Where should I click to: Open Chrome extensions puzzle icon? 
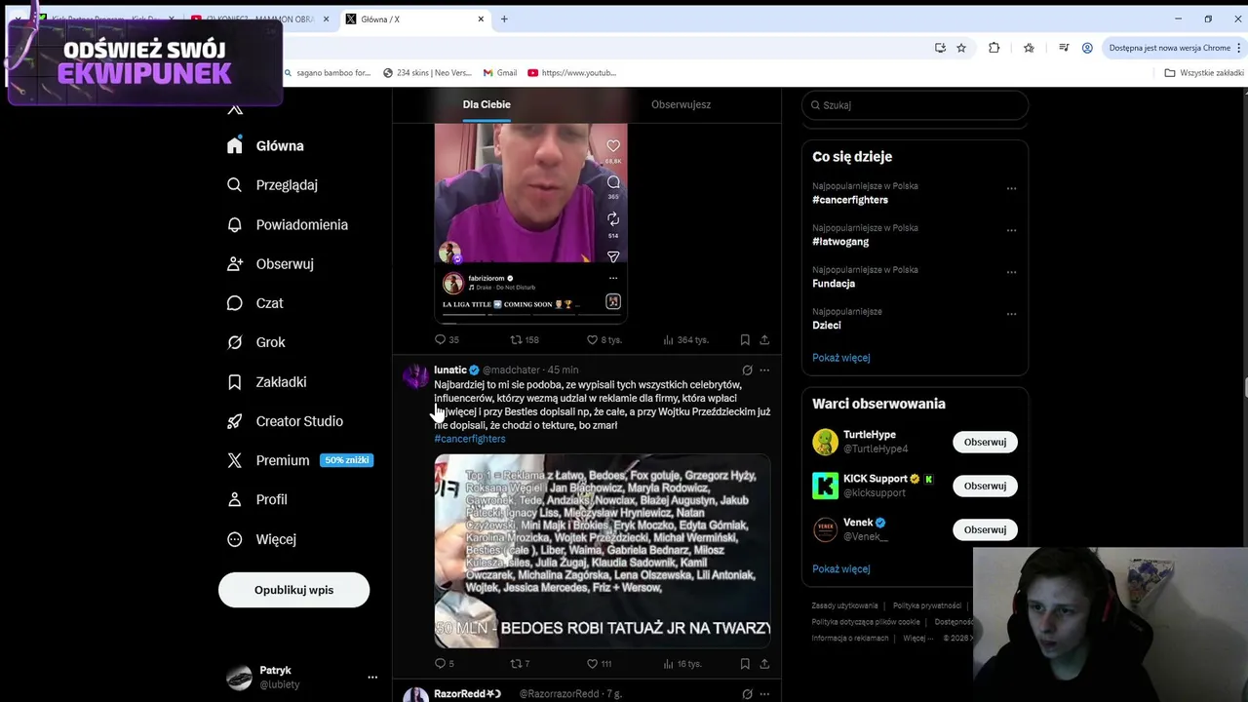click(994, 48)
